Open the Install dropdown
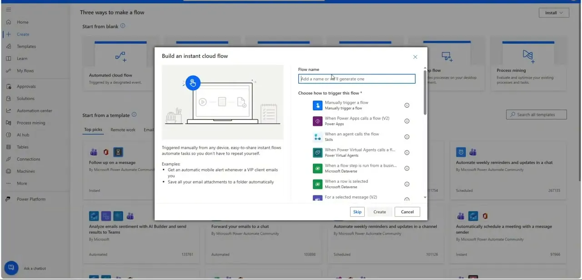Screen dimensions: 582x280 click(554, 13)
